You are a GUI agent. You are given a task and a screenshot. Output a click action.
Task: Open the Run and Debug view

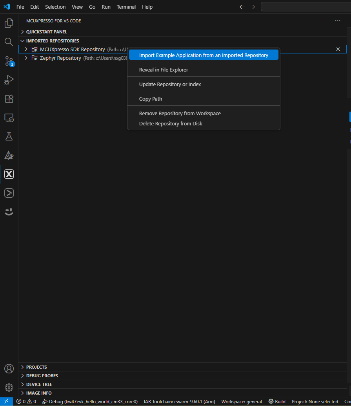[x=9, y=80]
